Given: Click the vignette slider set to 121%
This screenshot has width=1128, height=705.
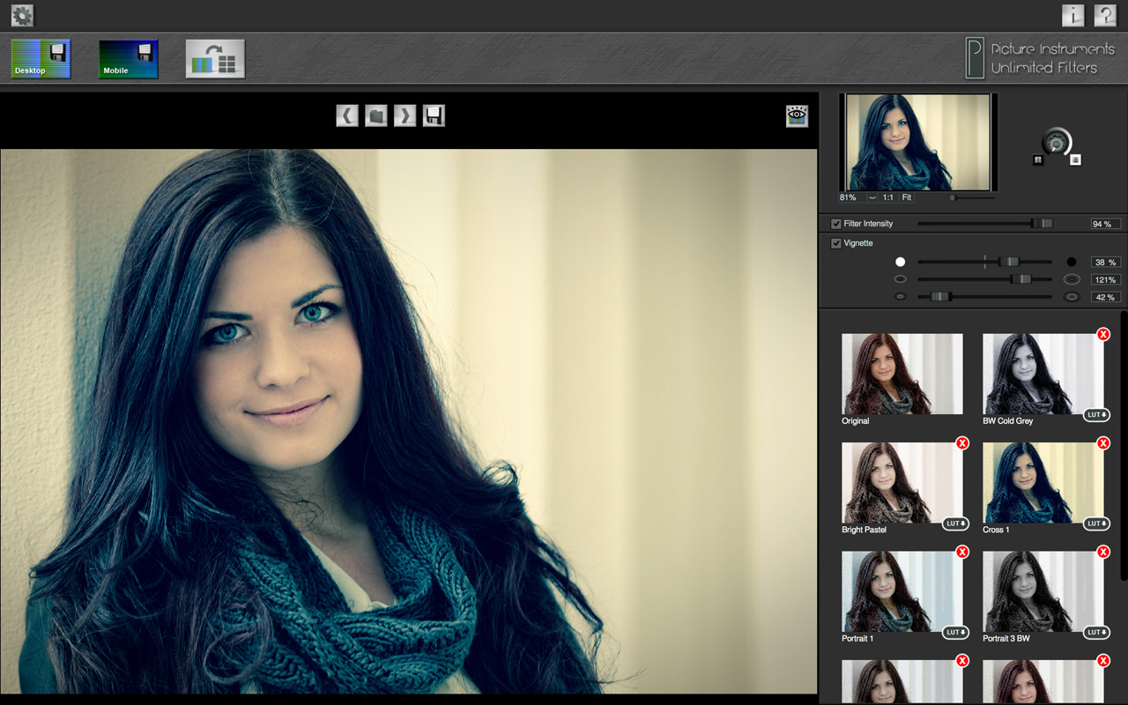Looking at the screenshot, I should pos(984,279).
